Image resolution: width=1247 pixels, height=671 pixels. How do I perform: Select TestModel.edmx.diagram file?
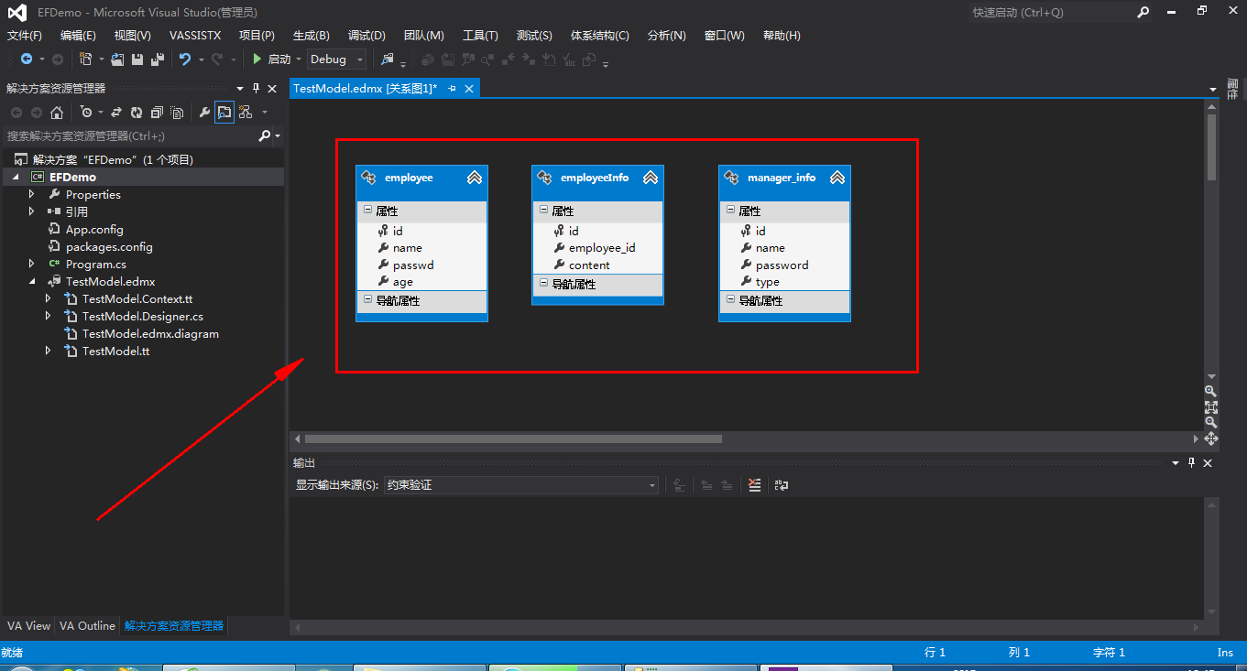tap(150, 333)
